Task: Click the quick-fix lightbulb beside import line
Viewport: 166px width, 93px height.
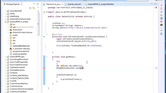Action: click(x=44, y=12)
